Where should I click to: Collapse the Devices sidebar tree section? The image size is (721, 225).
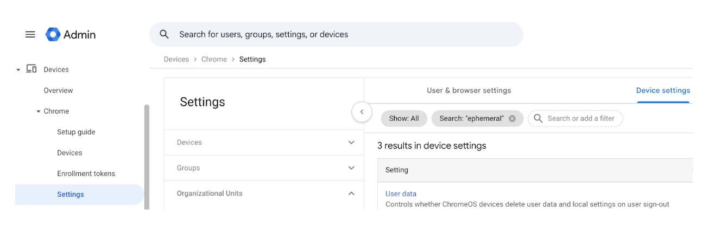(x=18, y=70)
